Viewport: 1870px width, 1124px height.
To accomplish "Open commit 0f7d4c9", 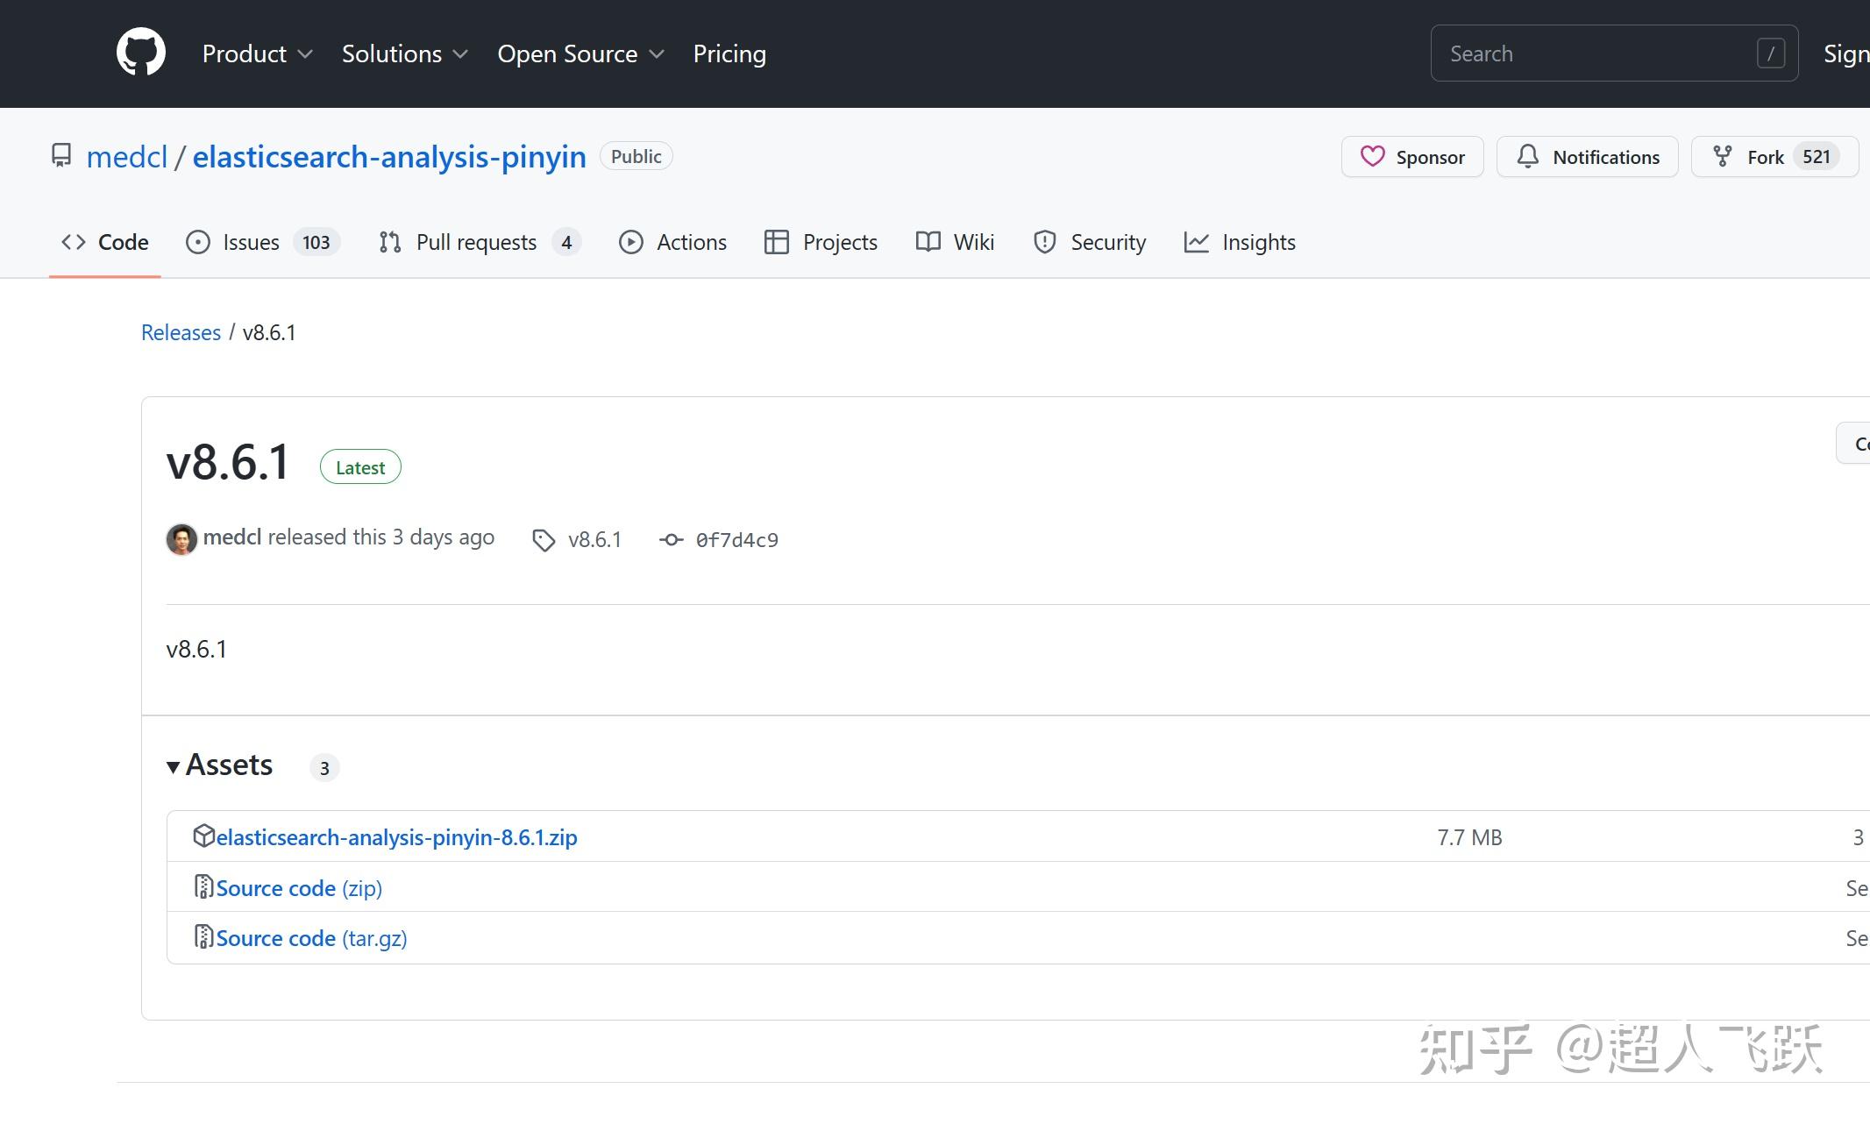I will pos(736,540).
